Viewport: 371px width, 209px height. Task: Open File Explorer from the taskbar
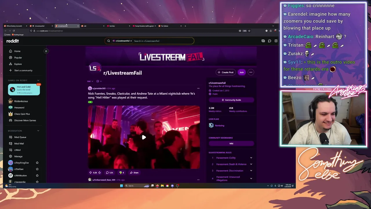click(162, 186)
